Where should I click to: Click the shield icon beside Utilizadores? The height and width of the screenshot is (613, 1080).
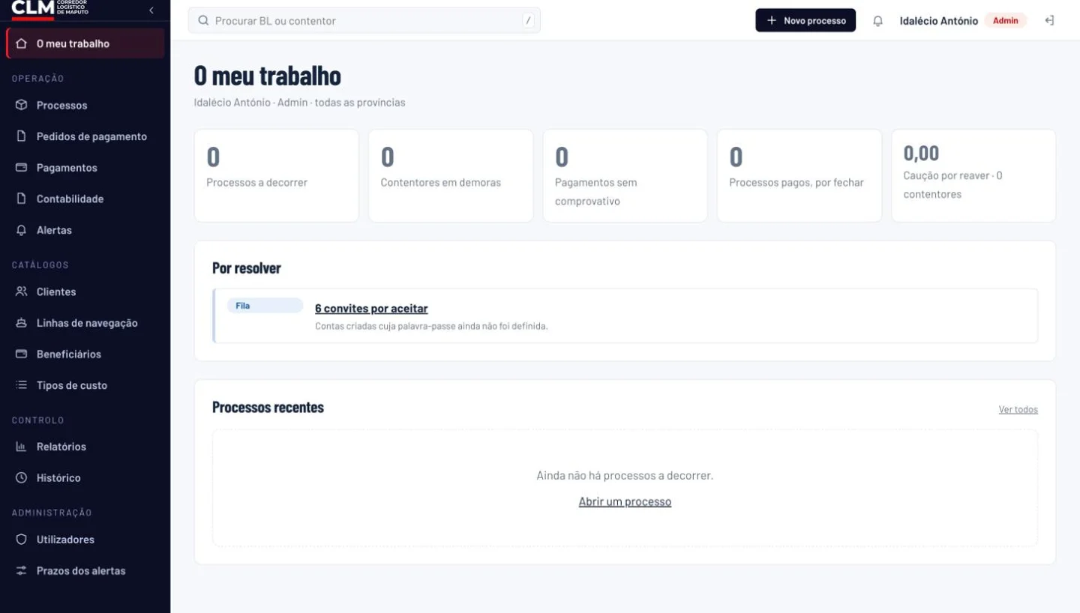21,540
